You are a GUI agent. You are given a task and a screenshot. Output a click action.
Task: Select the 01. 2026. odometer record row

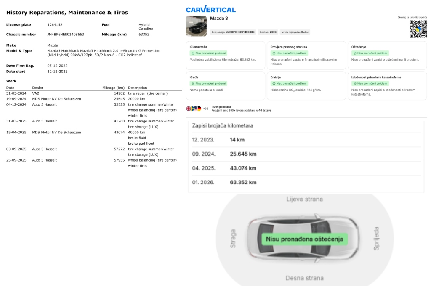(x=306, y=182)
